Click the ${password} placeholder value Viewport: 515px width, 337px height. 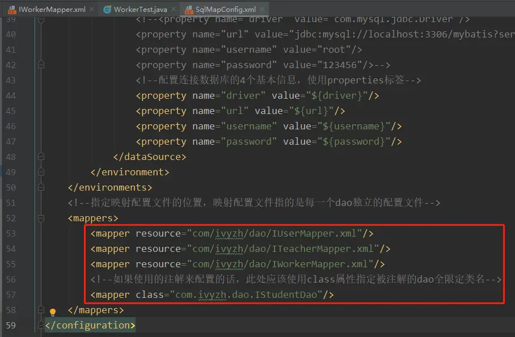coord(353,142)
